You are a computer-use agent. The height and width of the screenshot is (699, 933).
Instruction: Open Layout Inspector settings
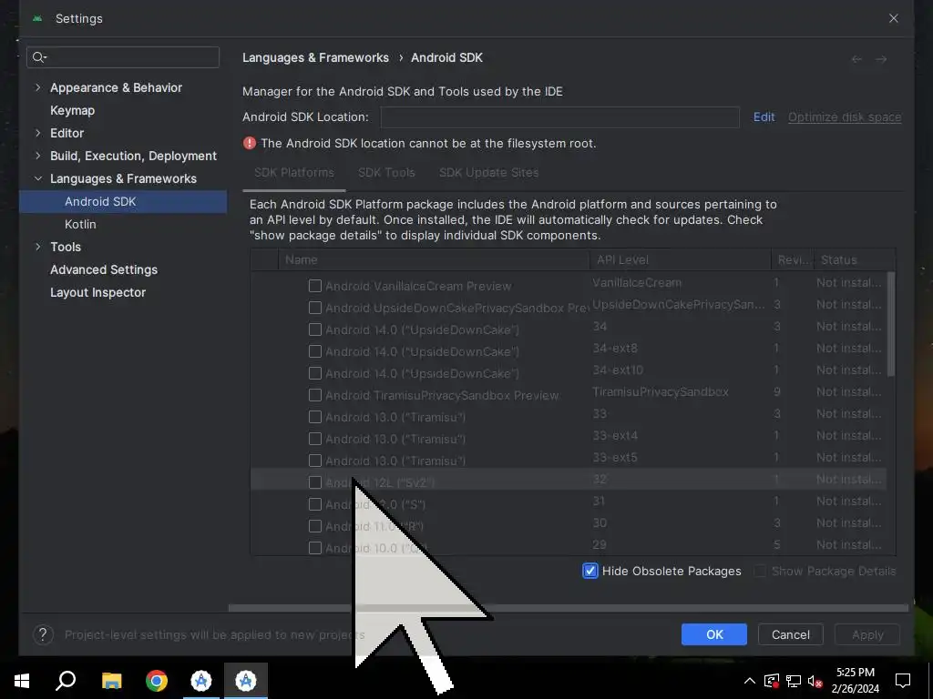[98, 292]
